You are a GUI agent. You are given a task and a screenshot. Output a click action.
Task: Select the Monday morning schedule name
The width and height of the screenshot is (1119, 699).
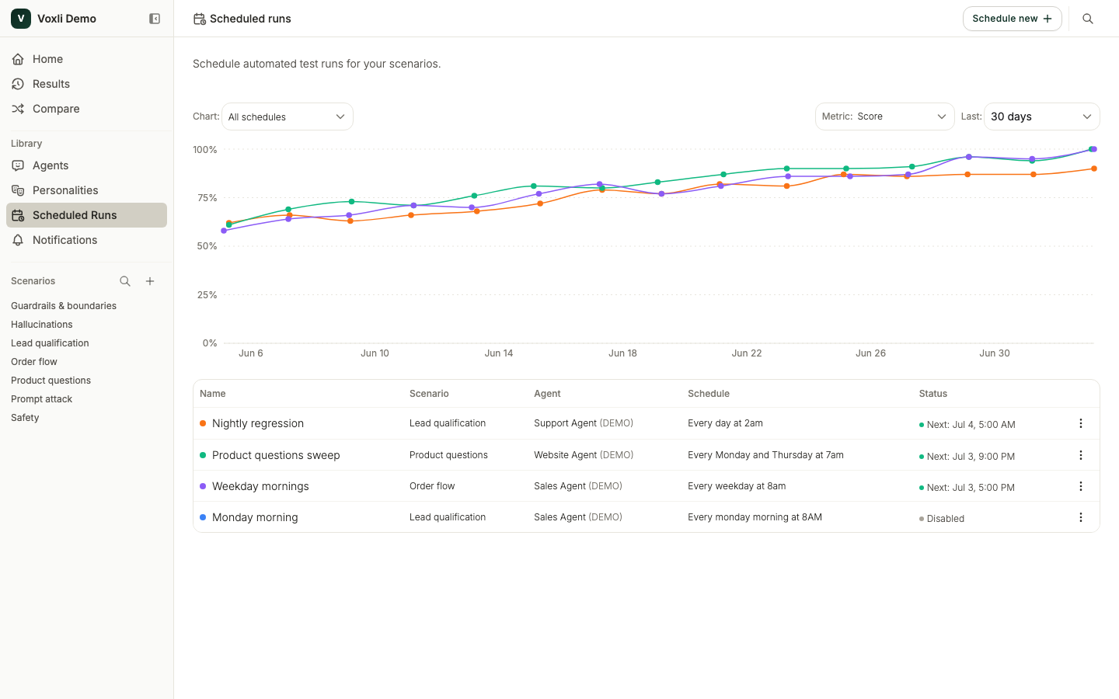pyautogui.click(x=255, y=517)
